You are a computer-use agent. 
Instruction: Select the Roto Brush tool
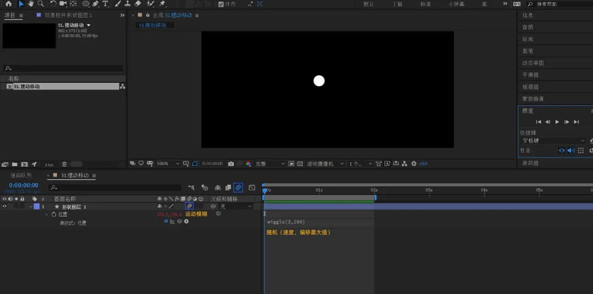click(150, 4)
